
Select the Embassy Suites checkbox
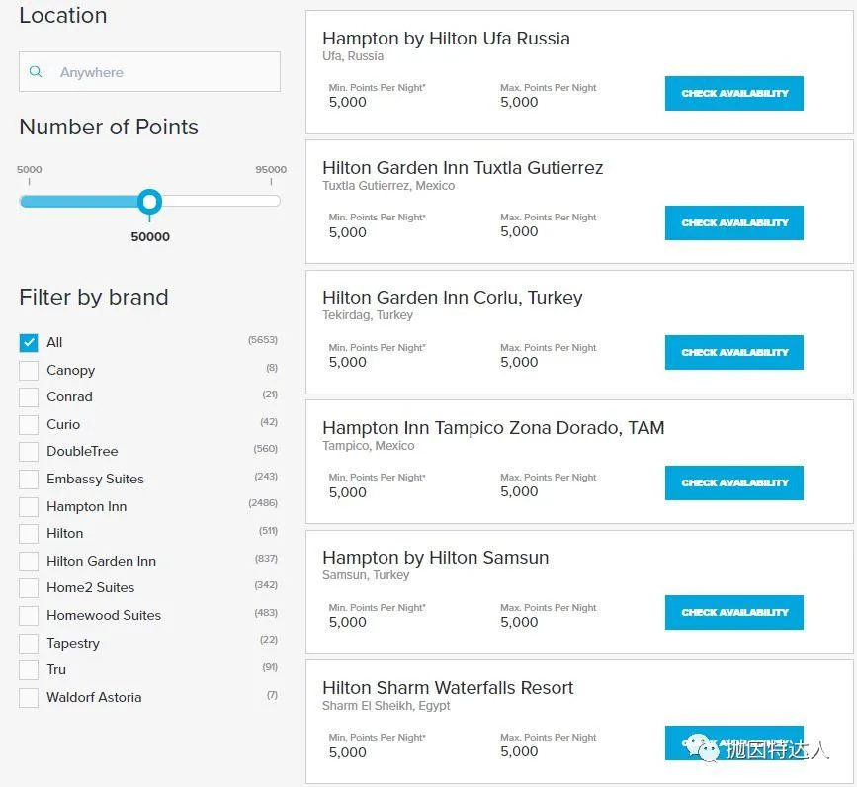(x=29, y=480)
